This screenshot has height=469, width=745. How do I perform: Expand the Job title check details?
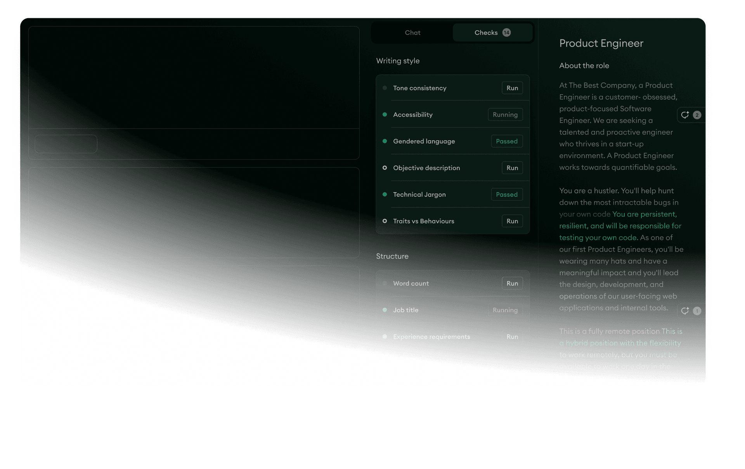[405, 310]
